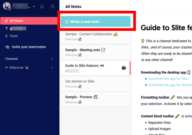Click the Separator lines bullet
Viewport: 192px width, 135px height.
click(x=159, y=123)
